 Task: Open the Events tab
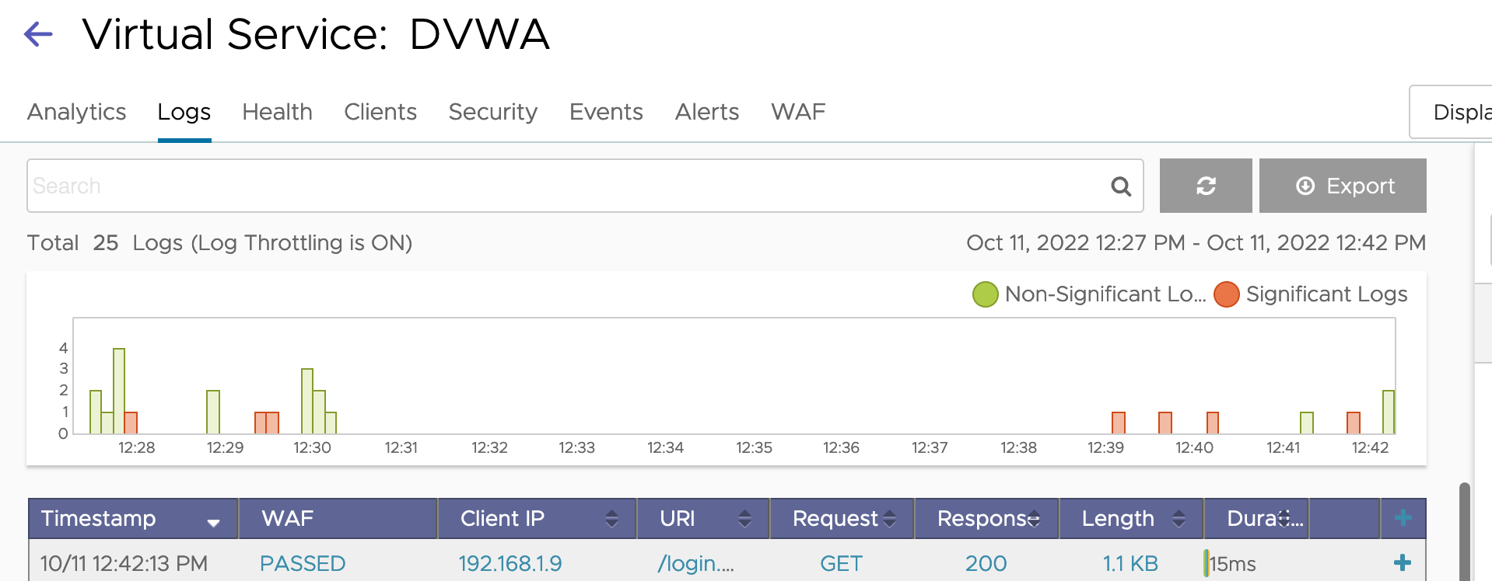606,112
